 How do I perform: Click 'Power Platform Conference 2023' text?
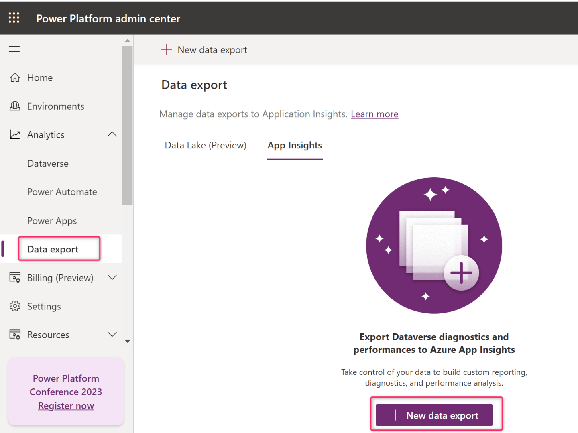pos(66,385)
